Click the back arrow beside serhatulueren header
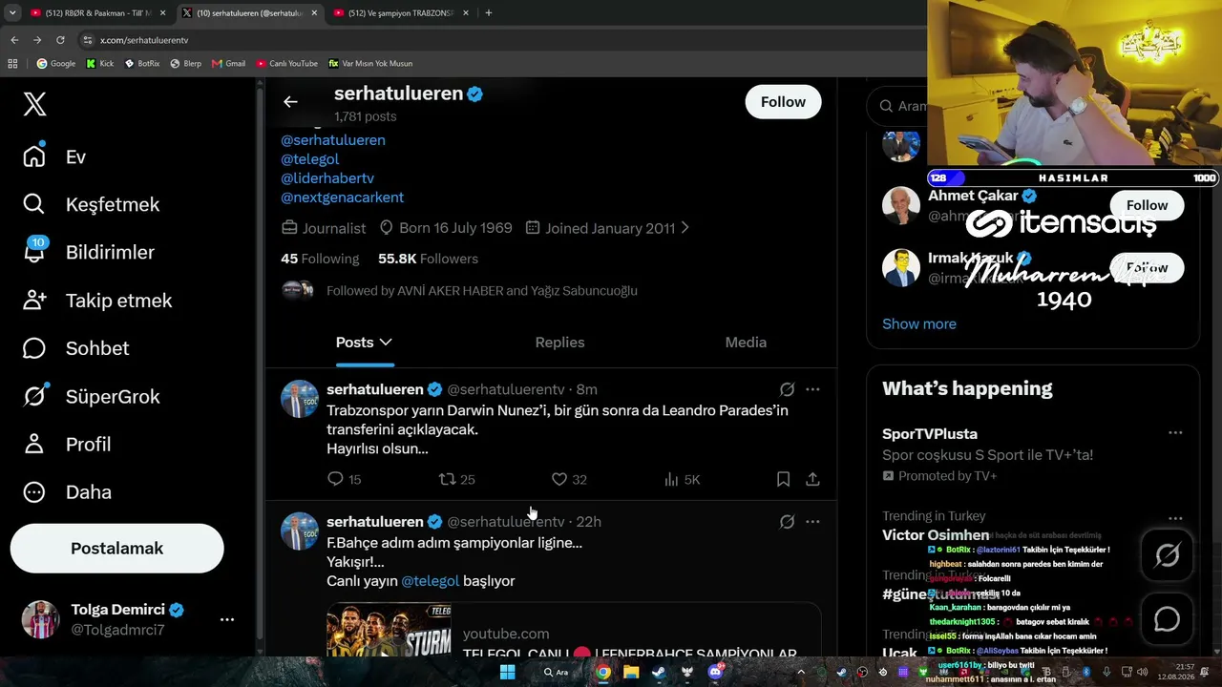 pyautogui.click(x=290, y=102)
